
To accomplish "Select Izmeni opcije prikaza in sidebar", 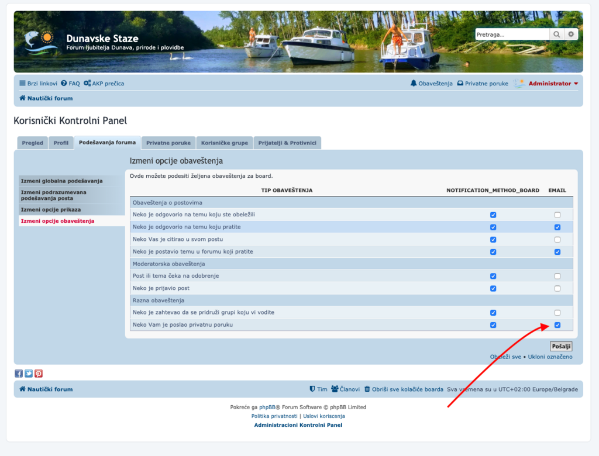I will click(x=71, y=209).
